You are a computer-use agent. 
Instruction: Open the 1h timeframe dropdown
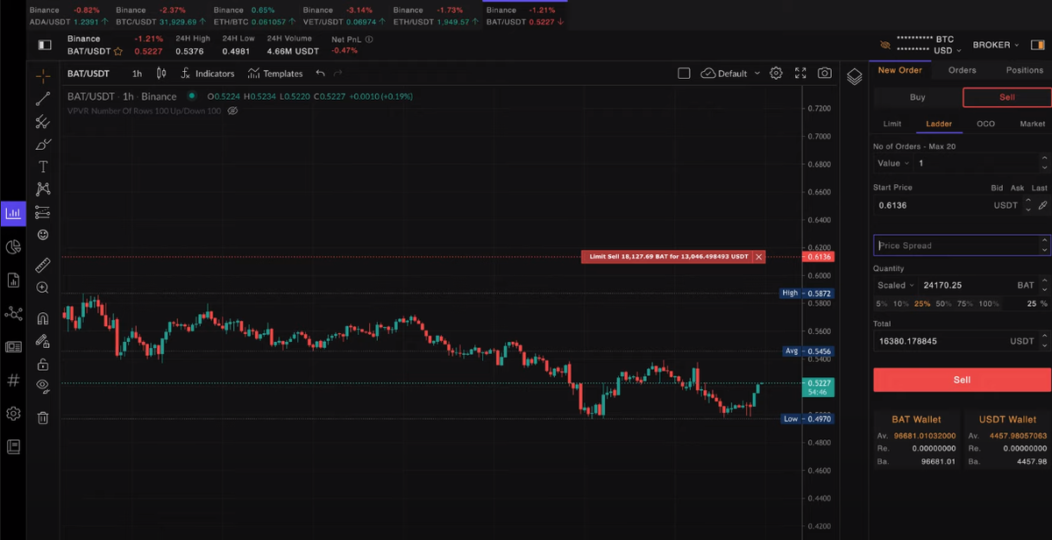tap(137, 73)
